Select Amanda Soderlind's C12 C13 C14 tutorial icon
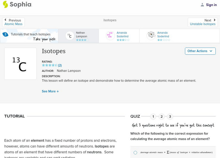 tap(110, 36)
